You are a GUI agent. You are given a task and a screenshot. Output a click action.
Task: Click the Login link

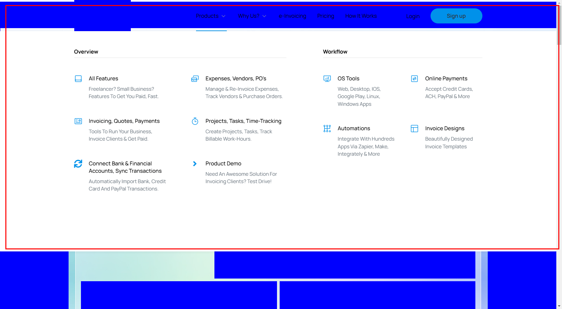pos(413,16)
